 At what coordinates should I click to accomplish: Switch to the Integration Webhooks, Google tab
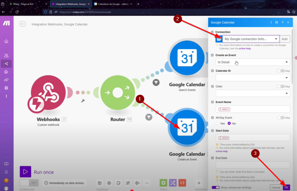71,4
